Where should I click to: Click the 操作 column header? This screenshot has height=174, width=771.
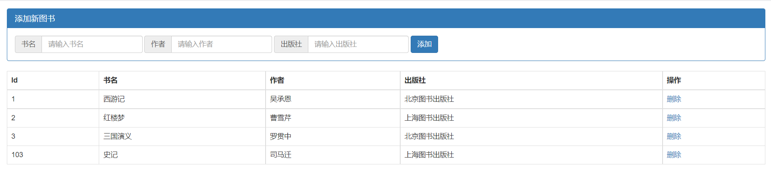[714, 81]
